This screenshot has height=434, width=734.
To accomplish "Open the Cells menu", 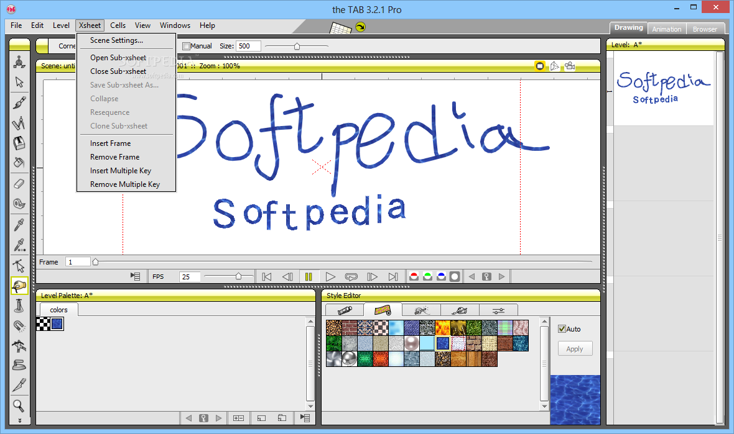I will click(x=118, y=25).
